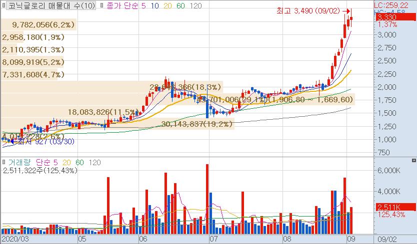Click the 05 month label on the time axis
Viewport: 417px width, 244px height.
click(x=82, y=239)
